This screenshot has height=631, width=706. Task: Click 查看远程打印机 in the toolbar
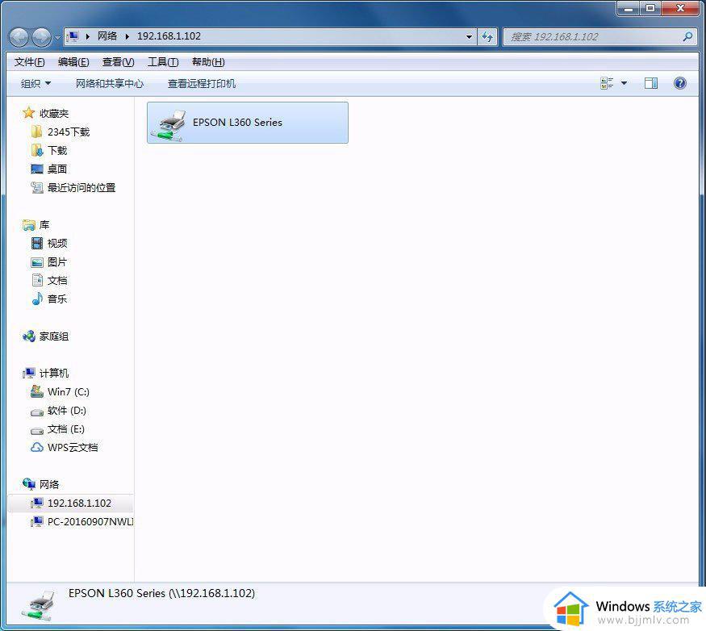(x=201, y=84)
